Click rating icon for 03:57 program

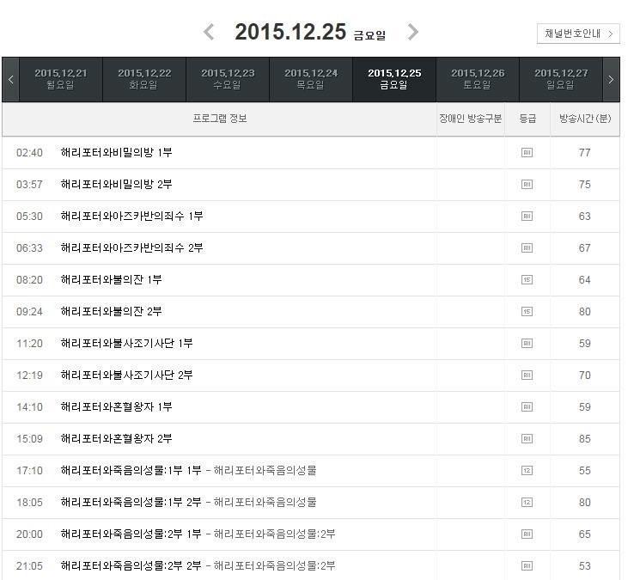coord(527,185)
